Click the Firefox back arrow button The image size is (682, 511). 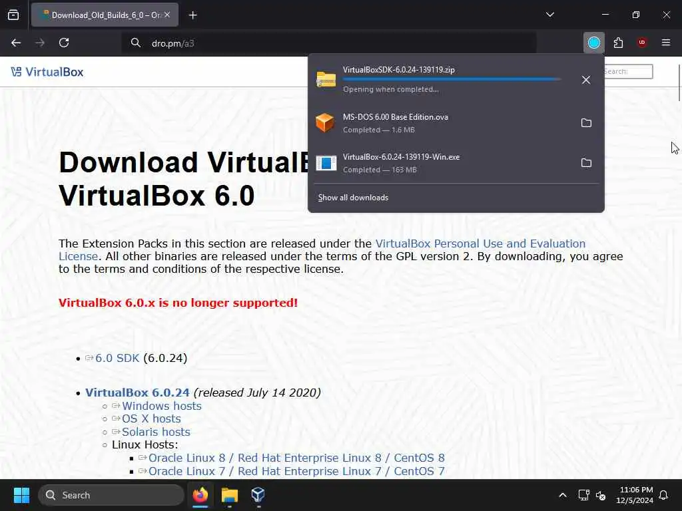pos(16,43)
